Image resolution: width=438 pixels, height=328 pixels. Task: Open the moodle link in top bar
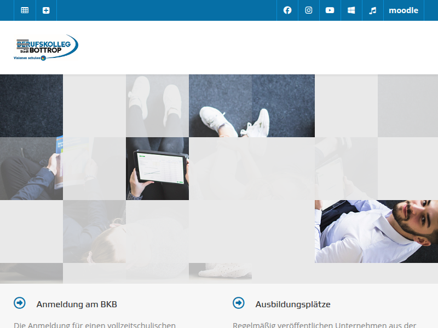404,10
